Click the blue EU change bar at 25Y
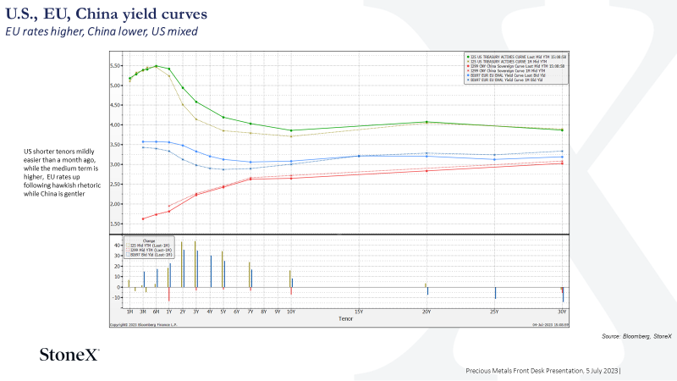Viewport: 677px width, 381px height. pyautogui.click(x=495, y=293)
